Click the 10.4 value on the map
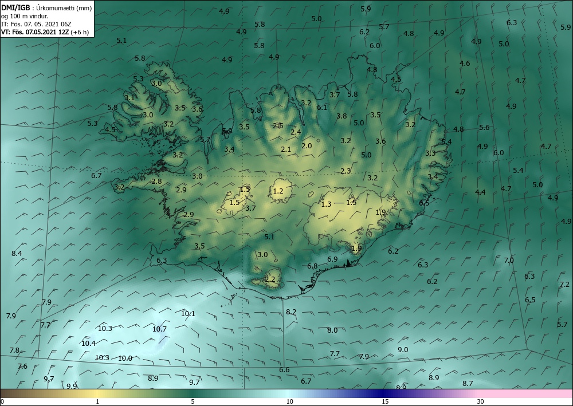This screenshot has width=573, height=406. pos(88,343)
